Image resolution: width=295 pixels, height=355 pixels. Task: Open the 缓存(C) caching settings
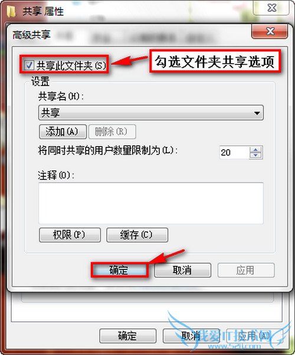tap(137, 235)
